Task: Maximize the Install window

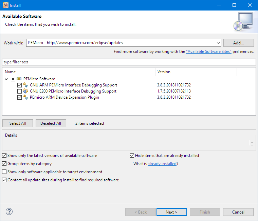Action: [x=234, y=5]
